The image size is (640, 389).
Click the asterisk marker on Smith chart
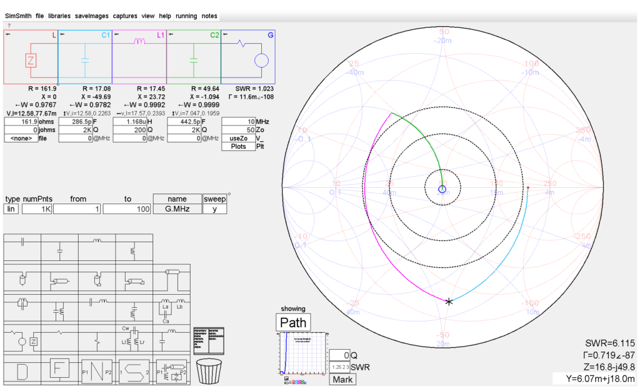449,302
